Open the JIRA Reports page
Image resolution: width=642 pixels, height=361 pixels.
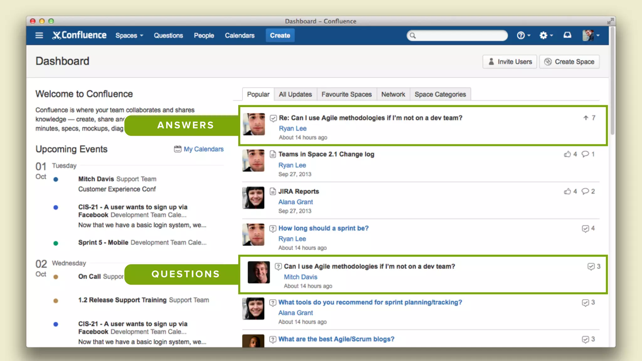(x=299, y=191)
